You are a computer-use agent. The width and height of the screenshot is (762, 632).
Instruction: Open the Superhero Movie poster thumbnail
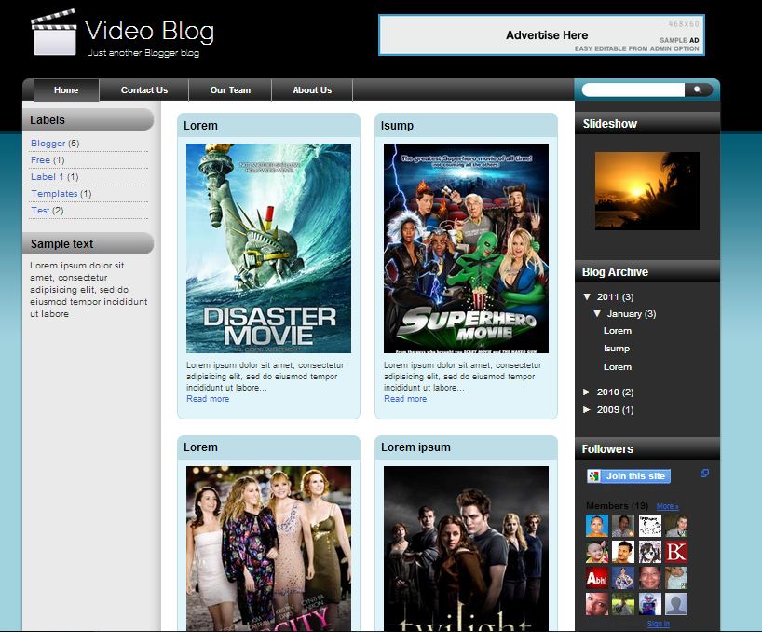(x=466, y=248)
